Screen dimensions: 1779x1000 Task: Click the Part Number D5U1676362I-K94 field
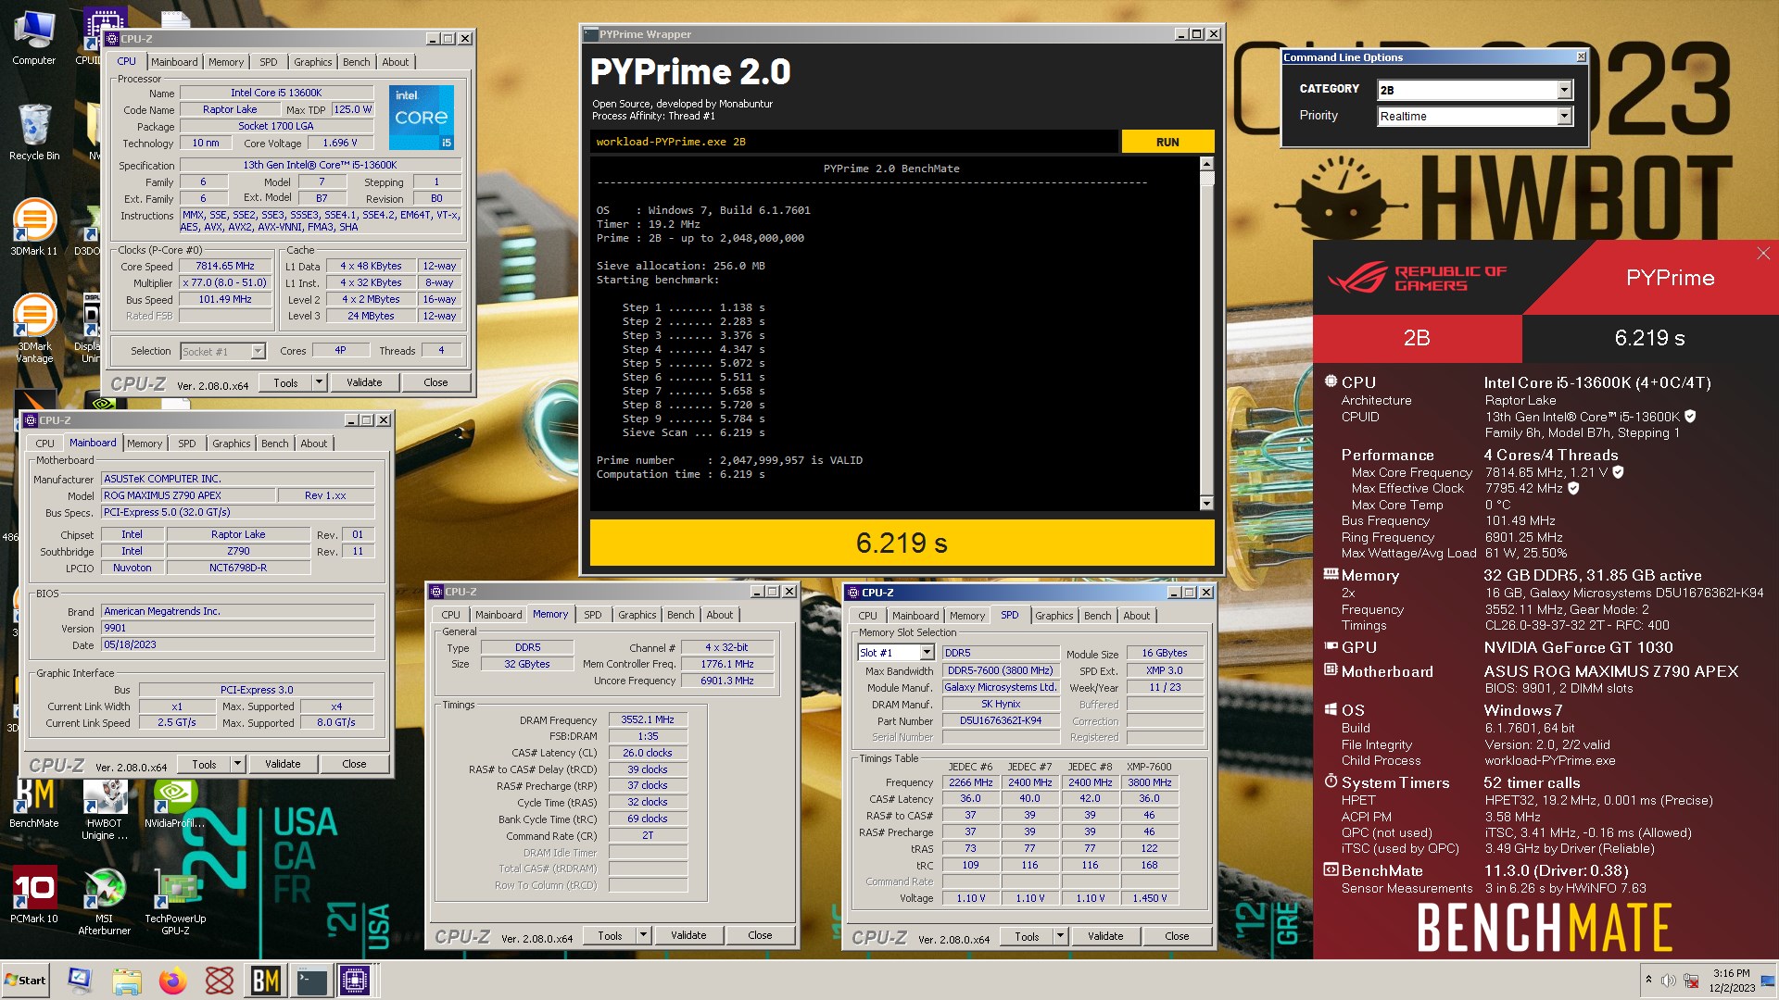(1001, 720)
